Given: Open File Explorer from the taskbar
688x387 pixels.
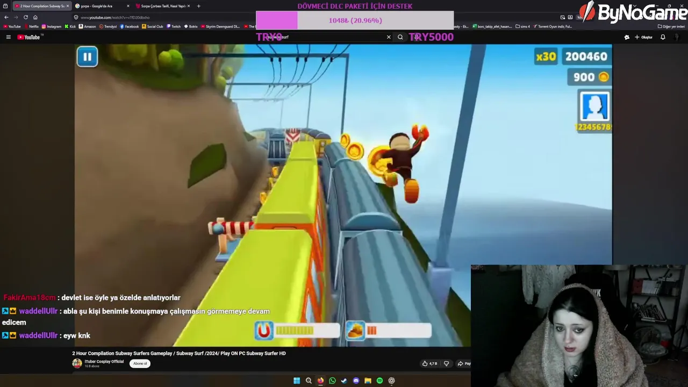Looking at the screenshot, I should (x=368, y=381).
